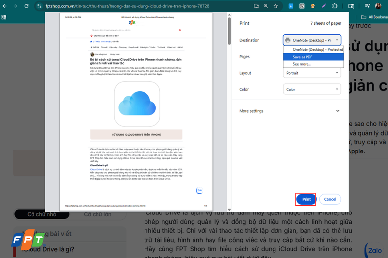Open the Zalo chat bubble at bottom right
Screen dimensions: 388x258
pyautogui.click(x=374, y=250)
